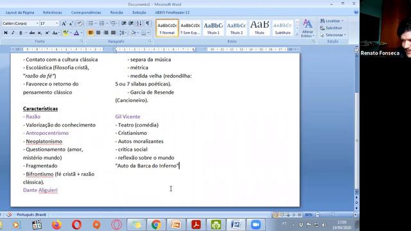The image size is (411, 231).
Task: Click the Shrink Font icon
Action: click(71, 24)
